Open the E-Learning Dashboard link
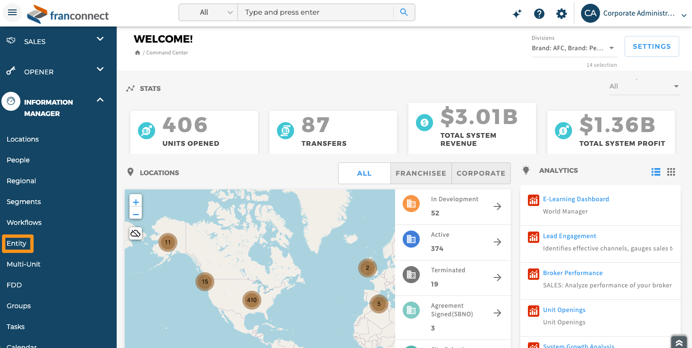Screen dimensions: 692x348 pyautogui.click(x=576, y=199)
